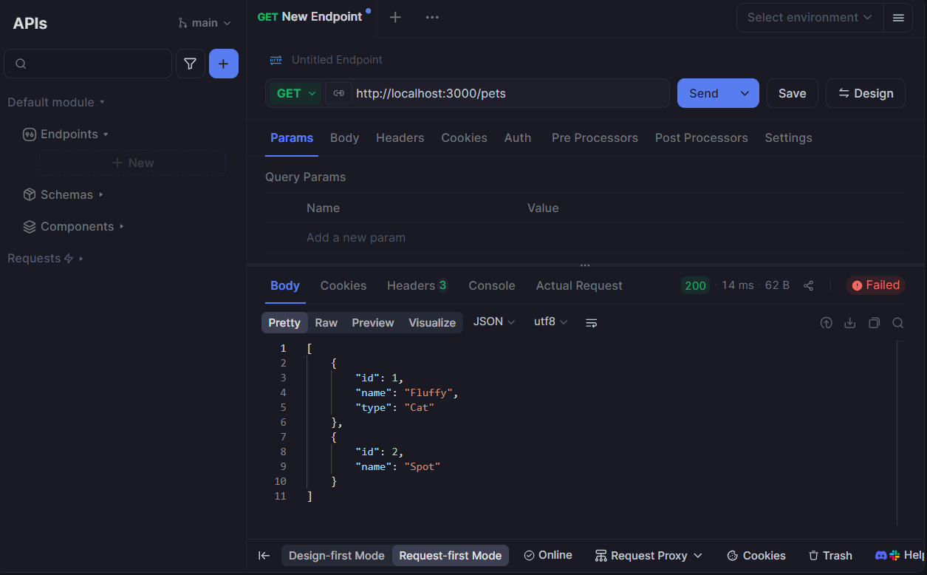Switch to Design-first Mode
This screenshot has width=927, height=575.
pyautogui.click(x=336, y=555)
